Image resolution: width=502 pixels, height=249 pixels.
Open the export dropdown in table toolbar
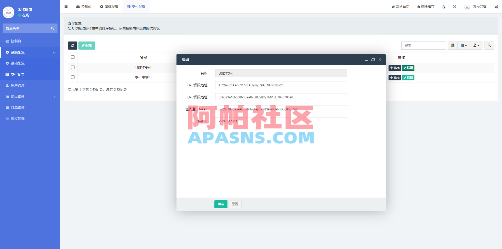(476, 45)
